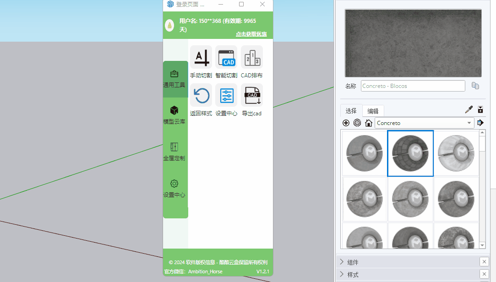Select the eyedropper sample paint tool

469,110
